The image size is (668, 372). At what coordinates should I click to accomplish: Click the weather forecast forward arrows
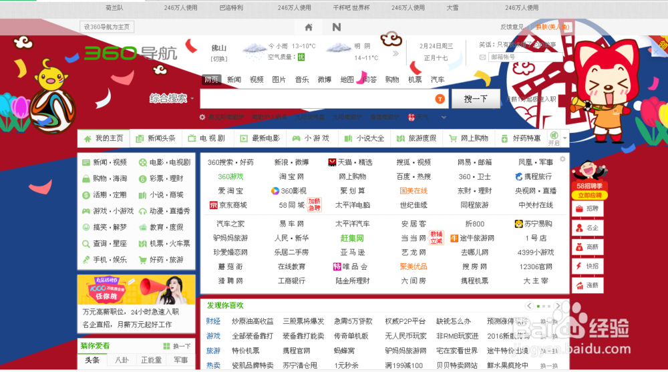click(x=395, y=53)
